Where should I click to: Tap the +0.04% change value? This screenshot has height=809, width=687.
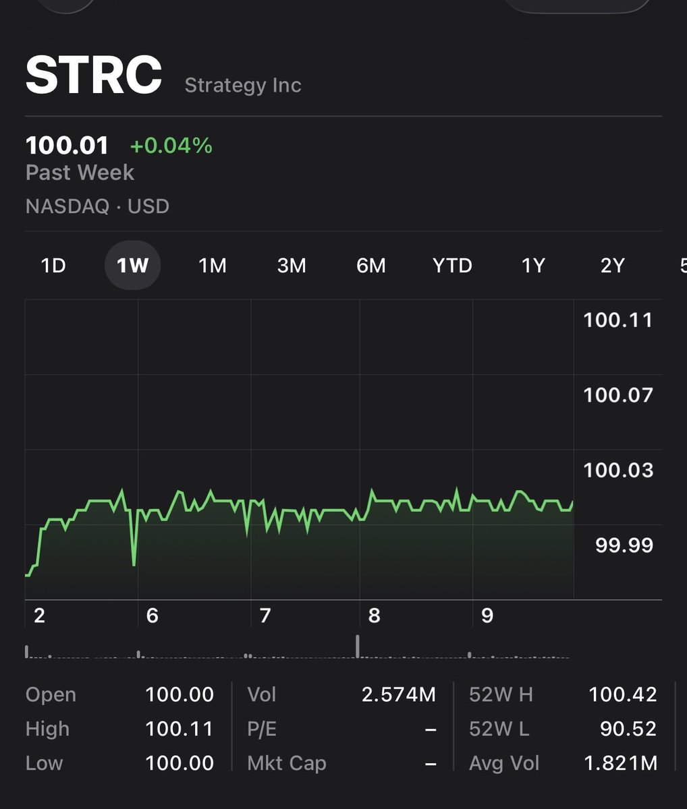pos(171,146)
